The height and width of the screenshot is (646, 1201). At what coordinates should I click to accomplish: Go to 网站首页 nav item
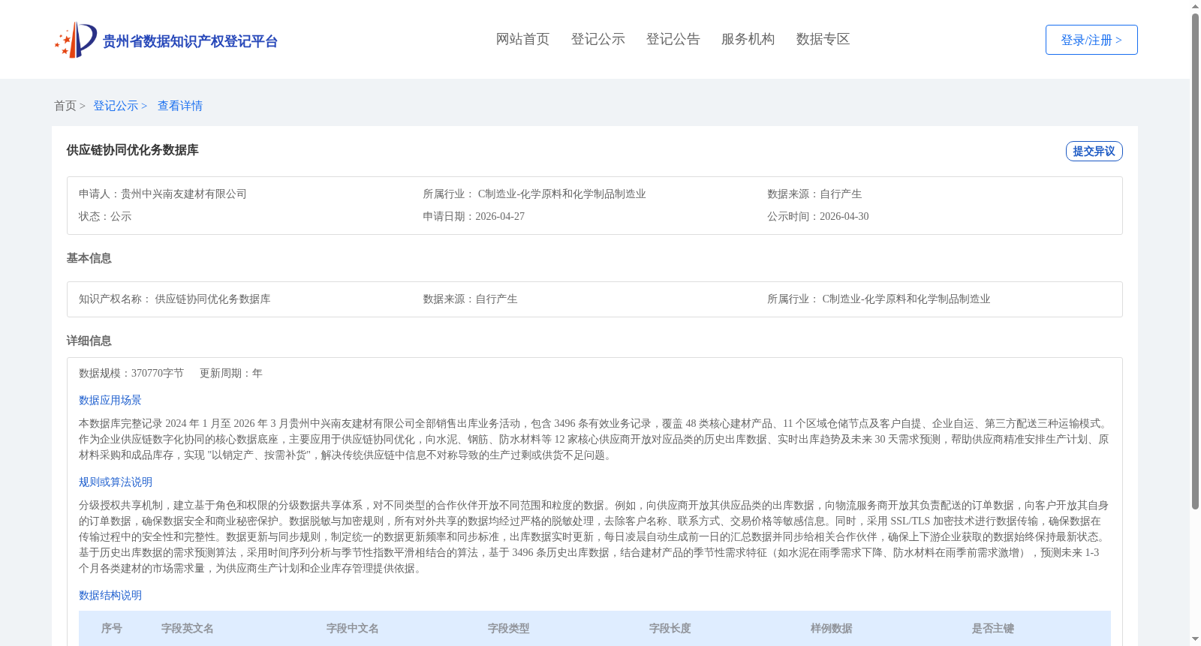(x=522, y=39)
